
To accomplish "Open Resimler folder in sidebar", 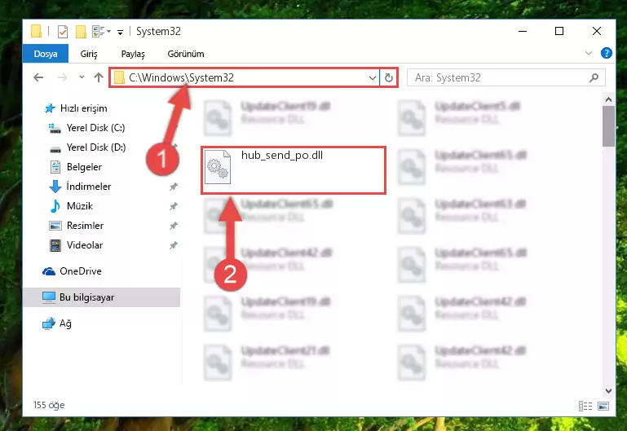I will [85, 226].
